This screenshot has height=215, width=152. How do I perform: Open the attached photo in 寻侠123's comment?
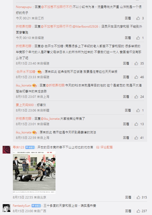[34, 172]
